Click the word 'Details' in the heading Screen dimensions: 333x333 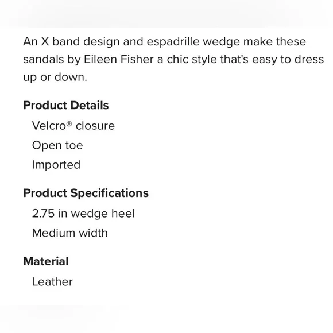point(90,105)
